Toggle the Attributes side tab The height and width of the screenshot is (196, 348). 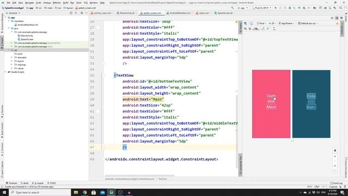coord(342,28)
